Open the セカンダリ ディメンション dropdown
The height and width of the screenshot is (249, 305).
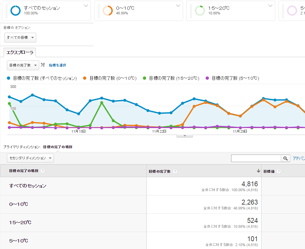[x=30, y=158]
